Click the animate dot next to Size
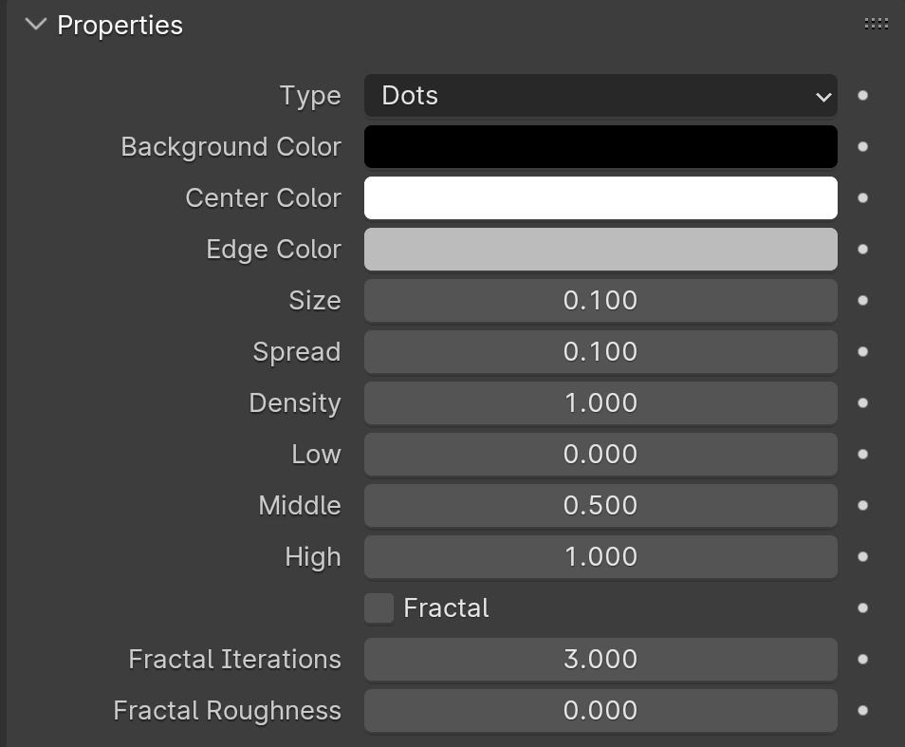Viewport: 905px width, 747px height. tap(862, 300)
